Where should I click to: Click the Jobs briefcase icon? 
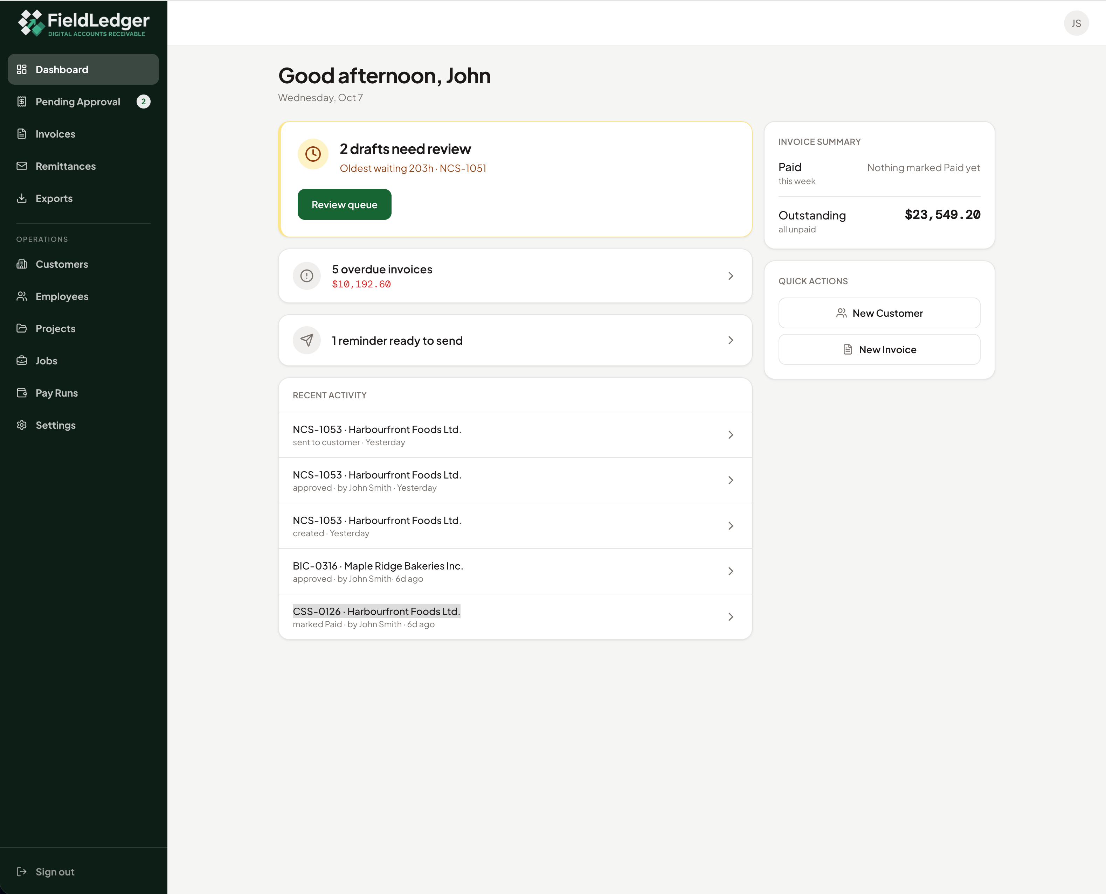(x=22, y=361)
